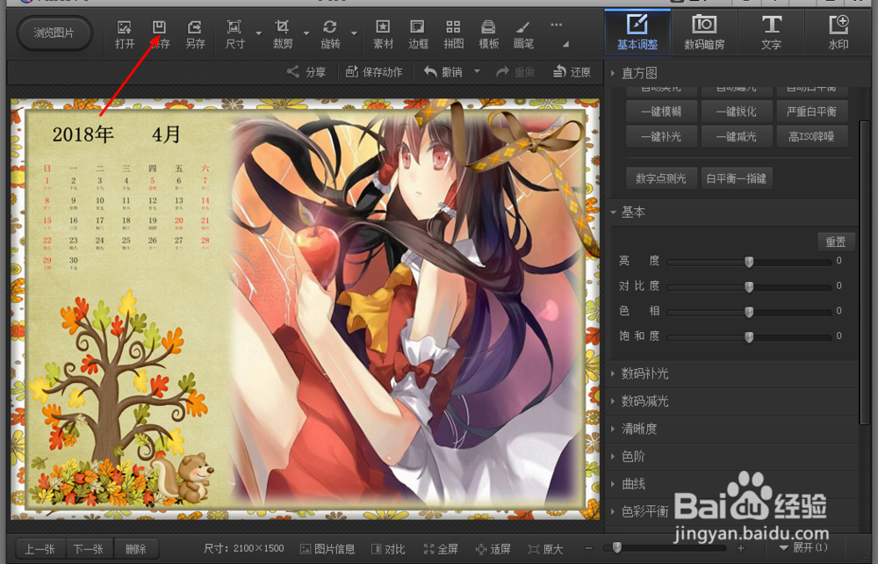Select the 画笔 brush tool
The width and height of the screenshot is (878, 564).
523,34
